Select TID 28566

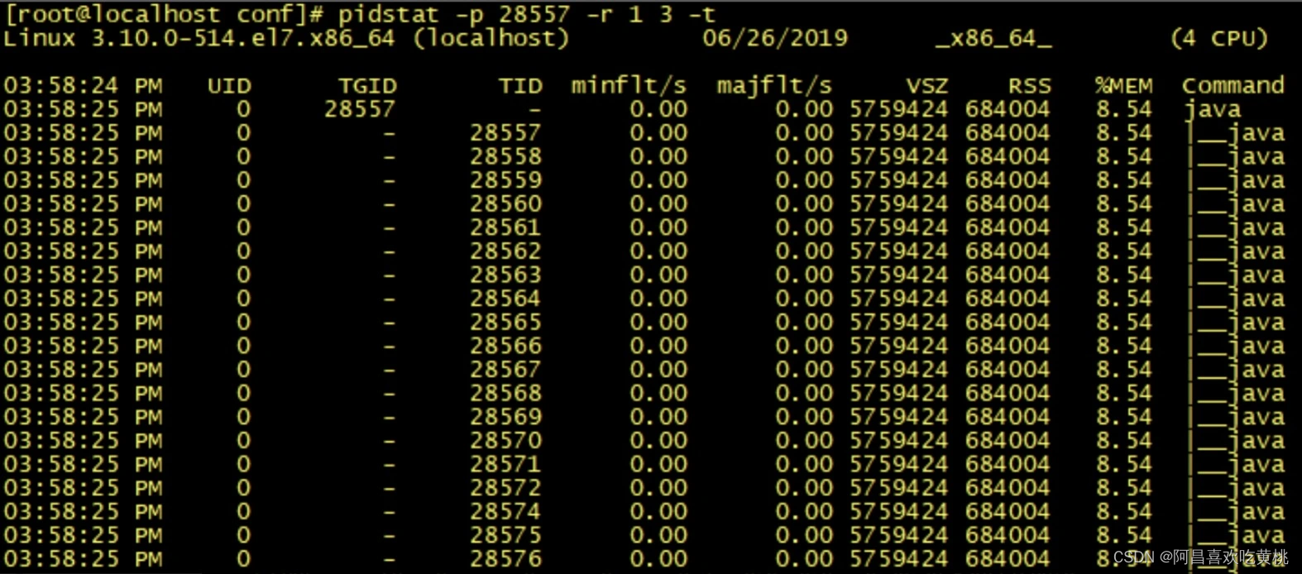[x=505, y=347]
